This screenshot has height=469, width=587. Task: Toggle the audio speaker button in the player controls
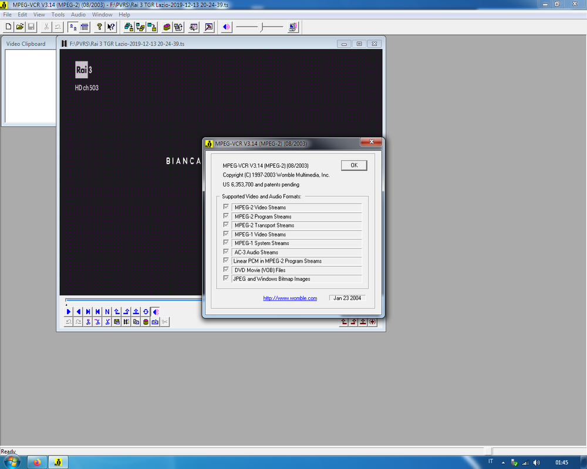tap(156, 311)
